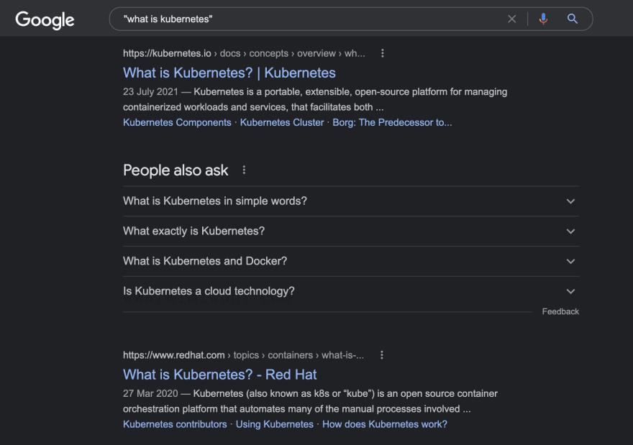Expand 'What exactly is Kubernetes?' question
The image size is (633, 445).
coord(351,231)
